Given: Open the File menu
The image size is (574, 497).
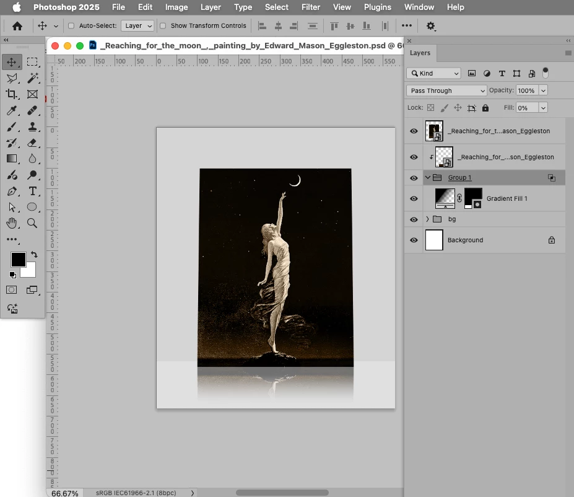Looking at the screenshot, I should pyautogui.click(x=118, y=7).
